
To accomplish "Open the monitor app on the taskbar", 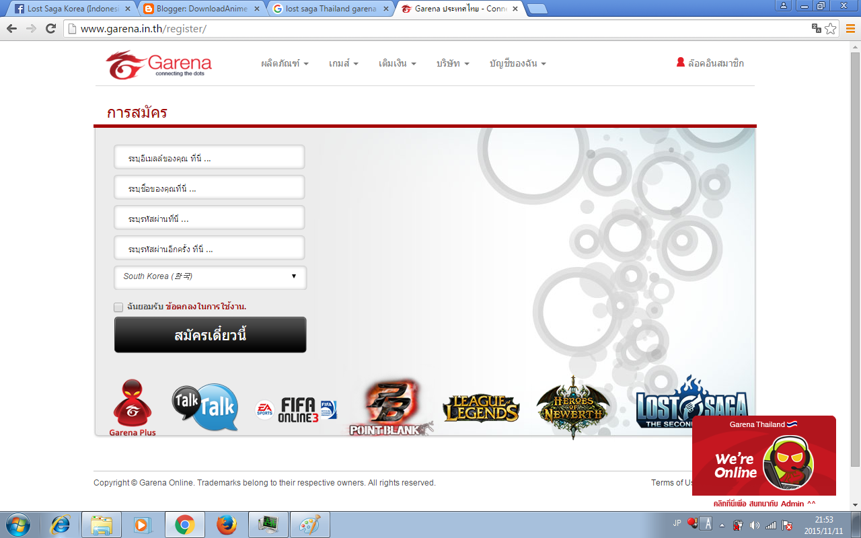I will tap(268, 525).
